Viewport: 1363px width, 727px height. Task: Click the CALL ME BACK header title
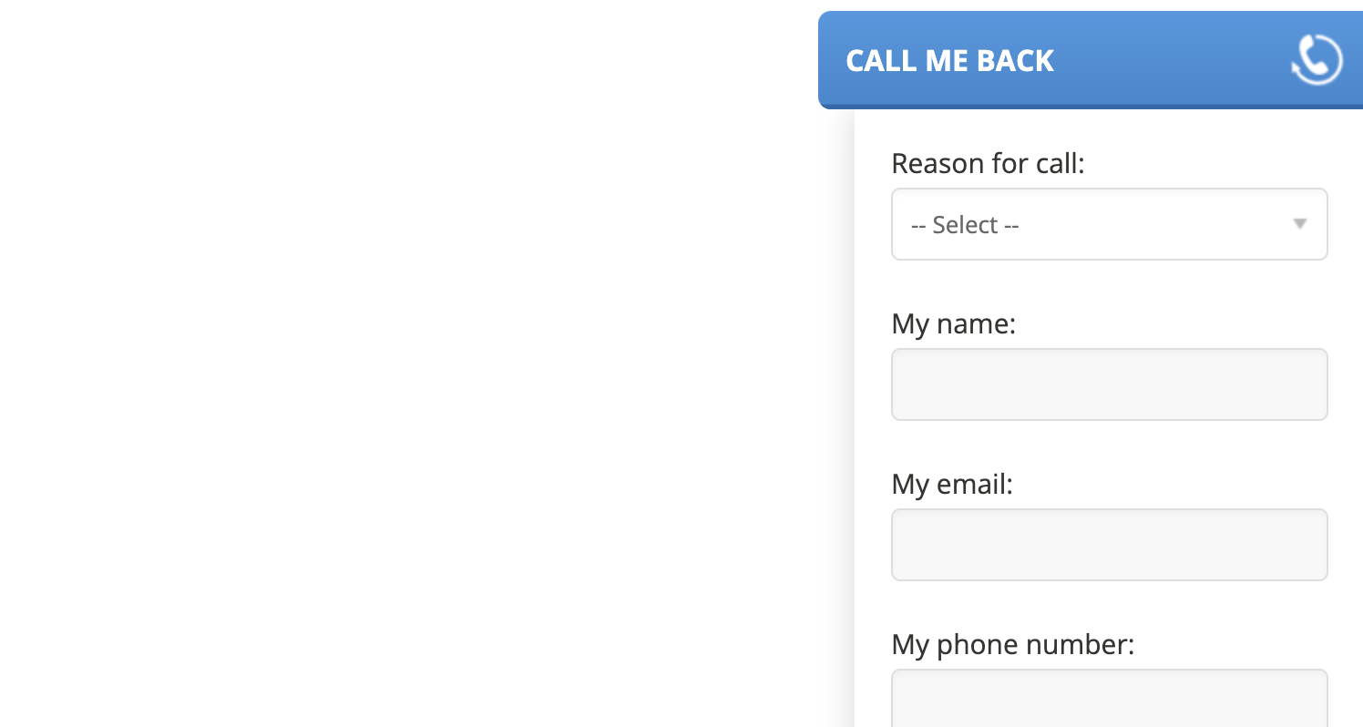(x=949, y=61)
